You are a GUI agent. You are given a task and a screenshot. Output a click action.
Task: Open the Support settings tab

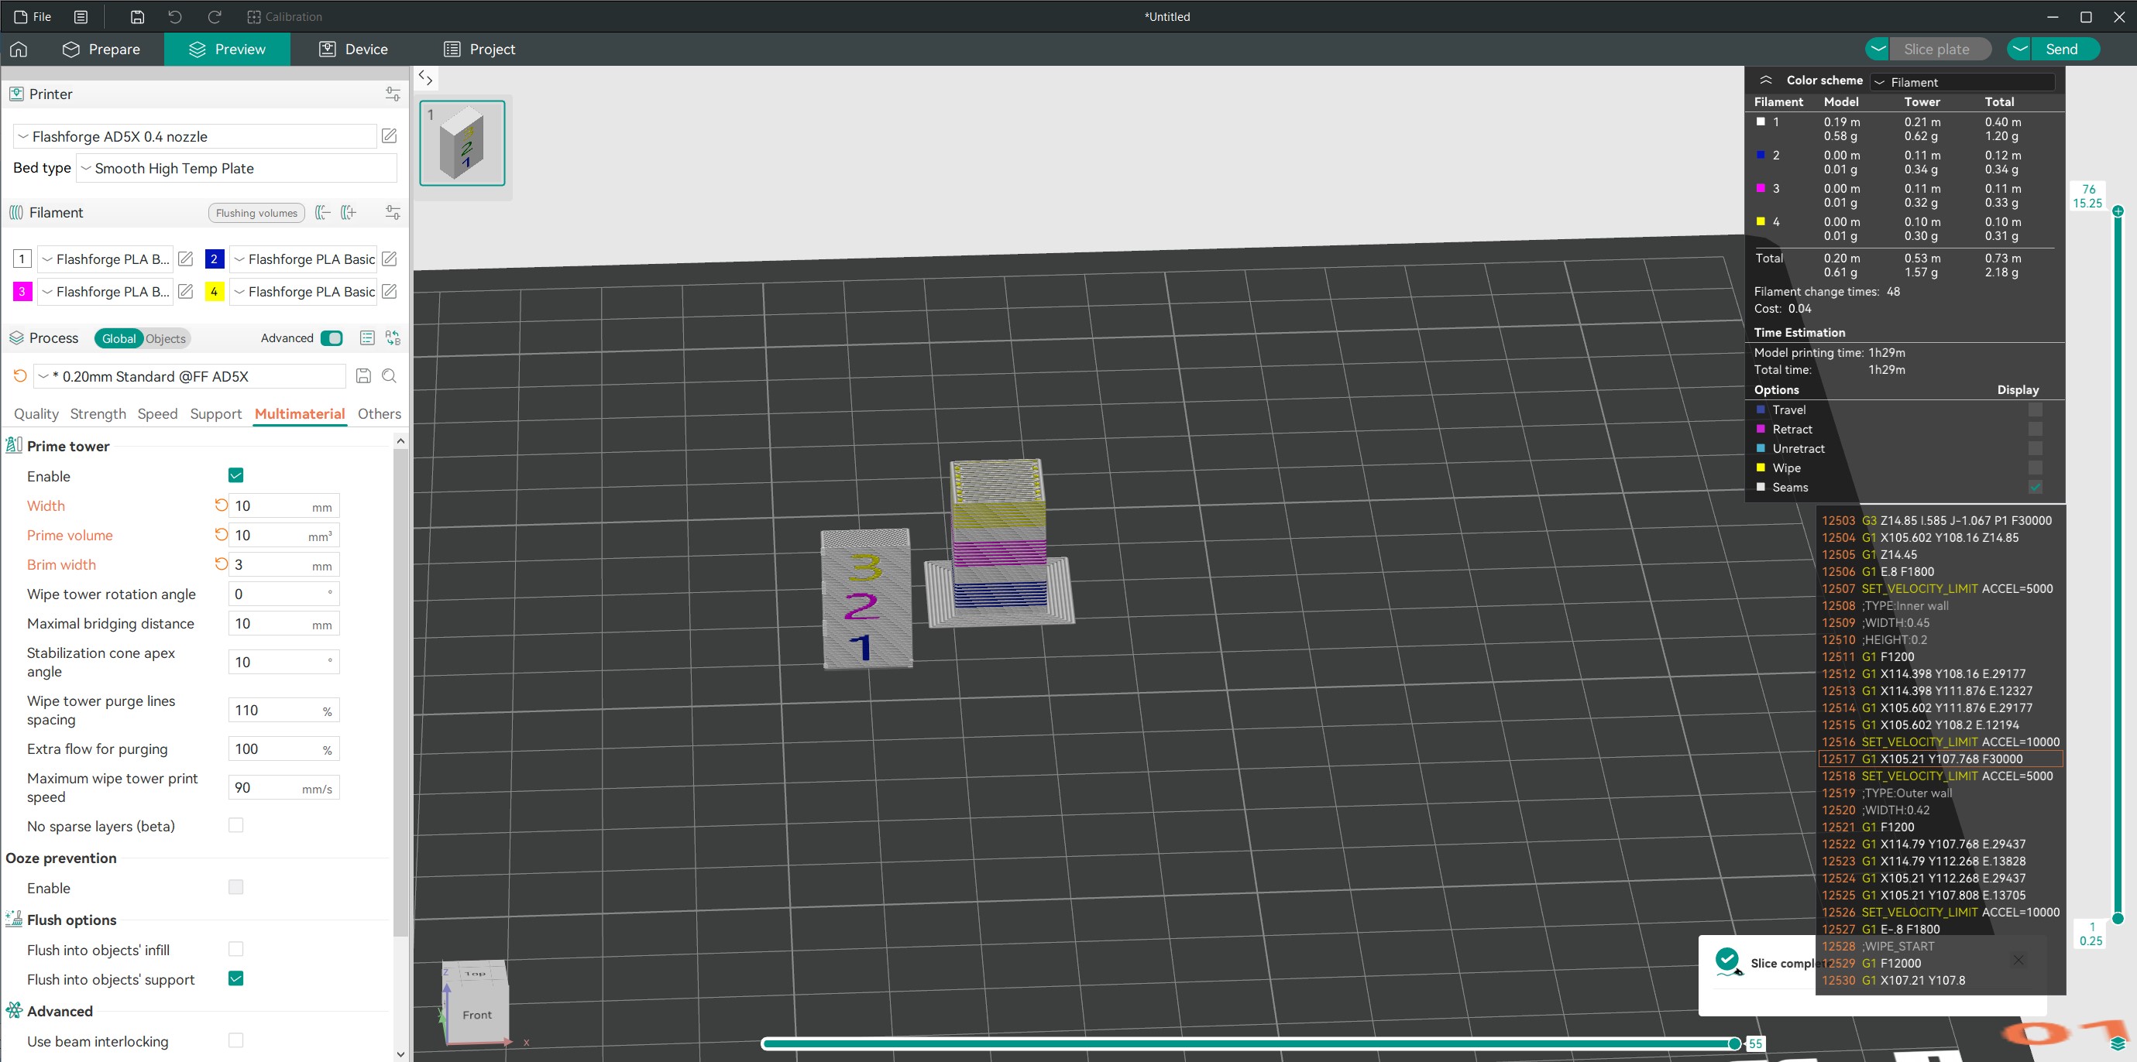click(215, 413)
